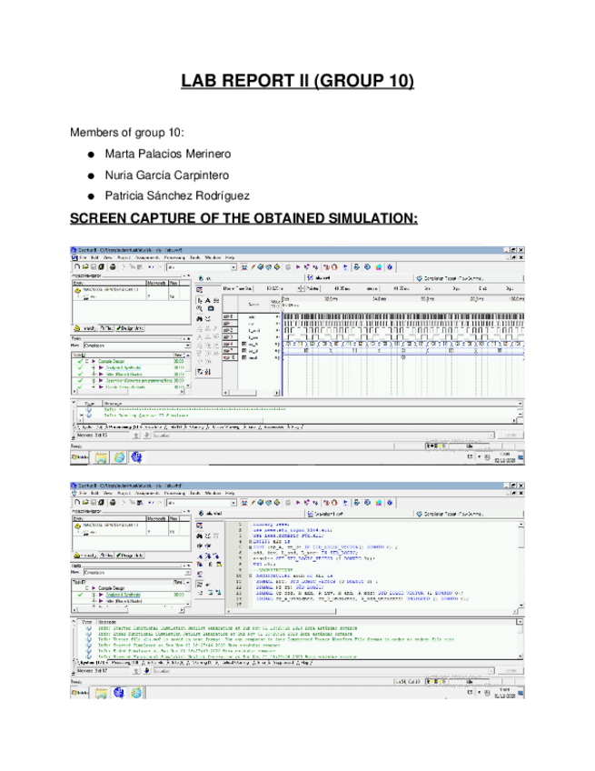595x771 pixels.
Task: Open project name dropdown in lower screenshot toolbar
Action: click(233, 503)
